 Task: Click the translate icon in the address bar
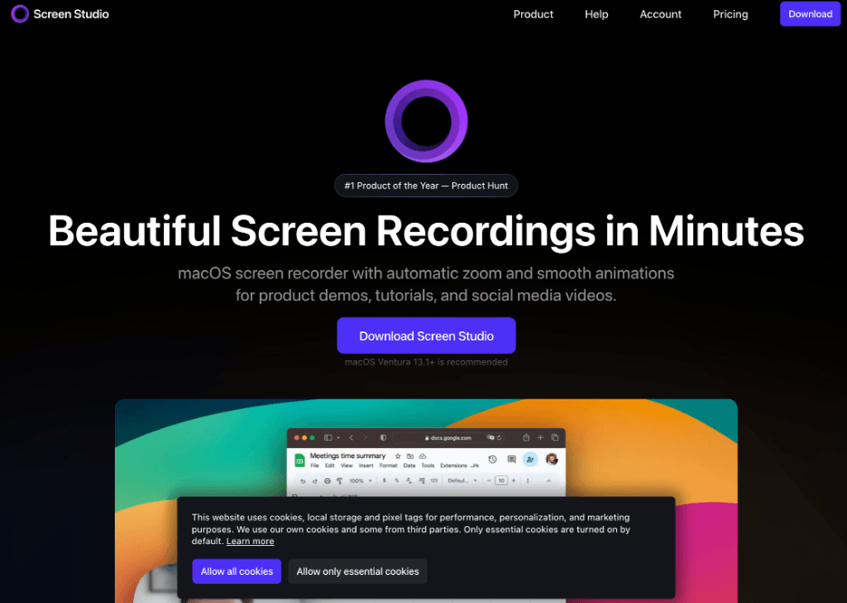[x=490, y=437]
